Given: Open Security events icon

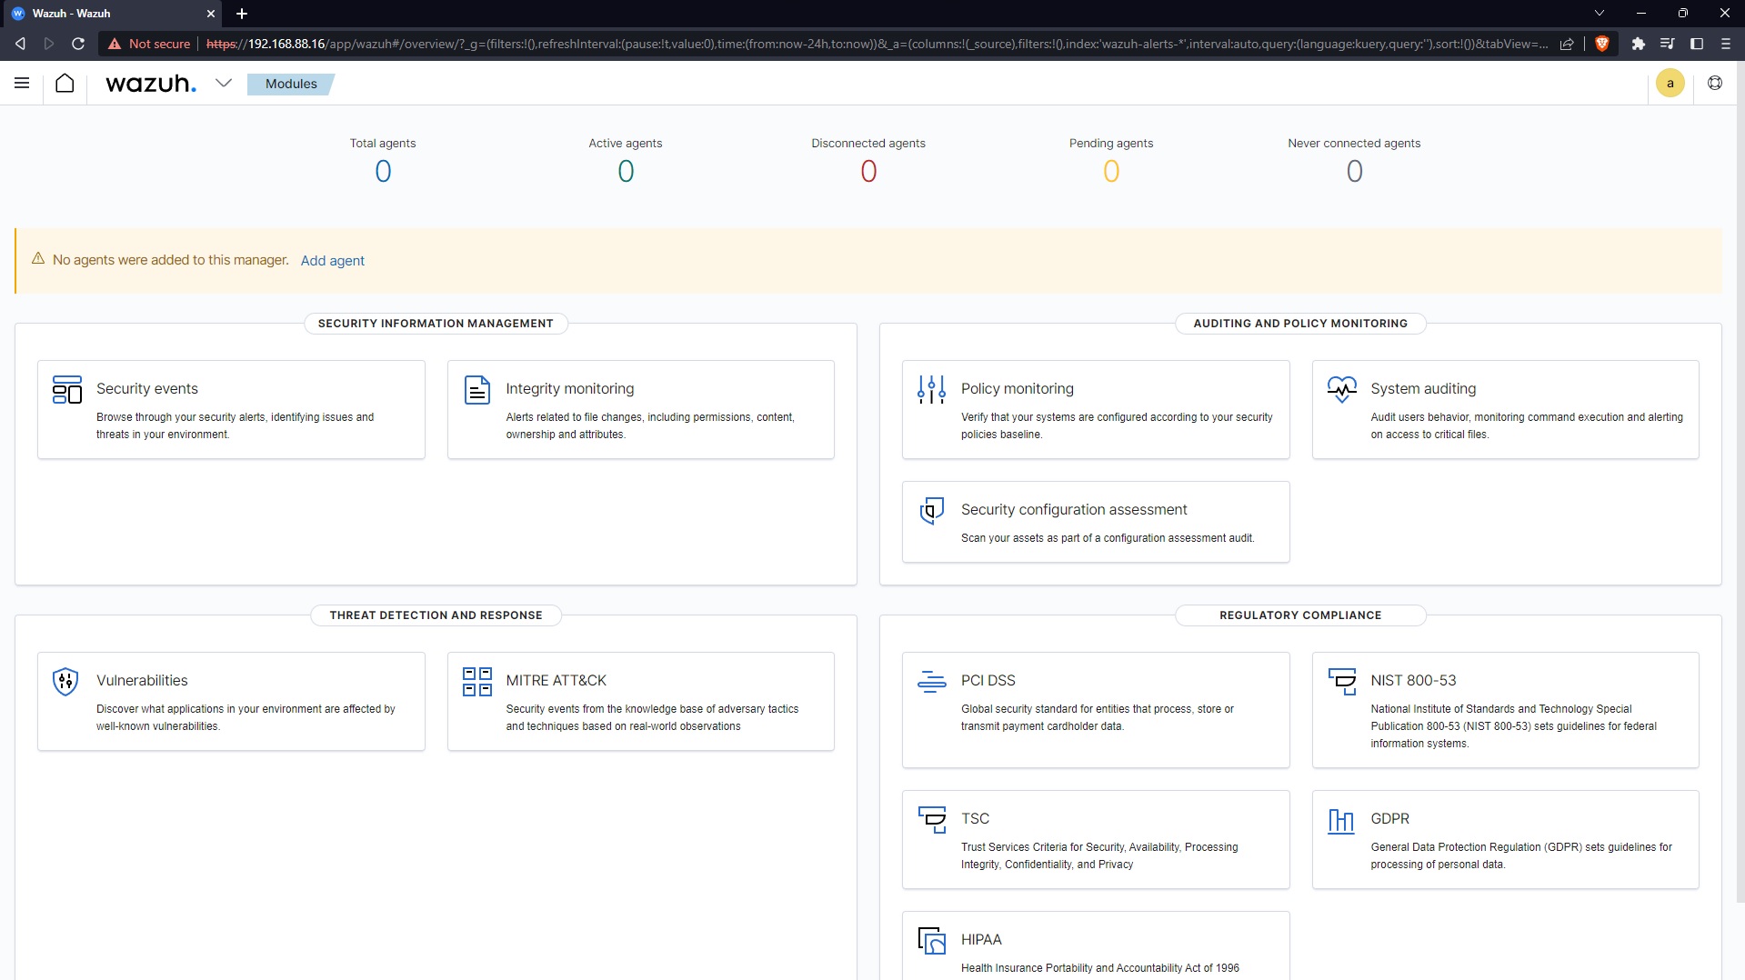Looking at the screenshot, I should tap(66, 389).
